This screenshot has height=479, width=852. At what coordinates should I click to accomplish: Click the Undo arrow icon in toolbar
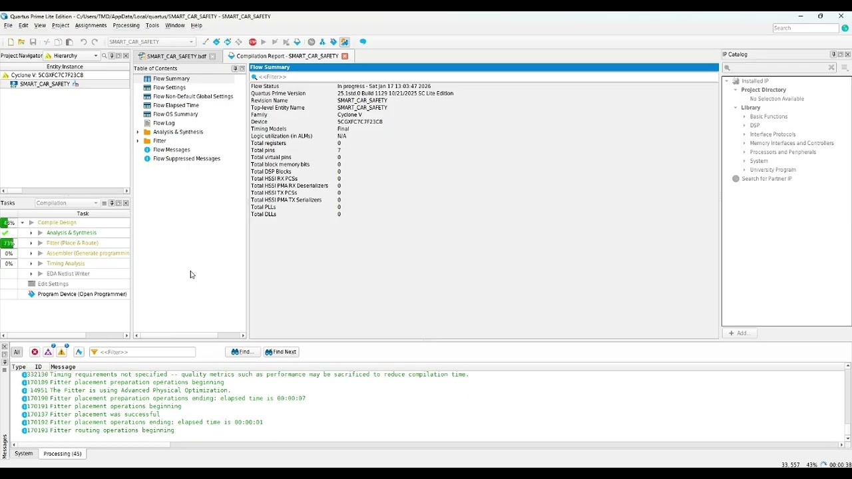pyautogui.click(x=83, y=42)
